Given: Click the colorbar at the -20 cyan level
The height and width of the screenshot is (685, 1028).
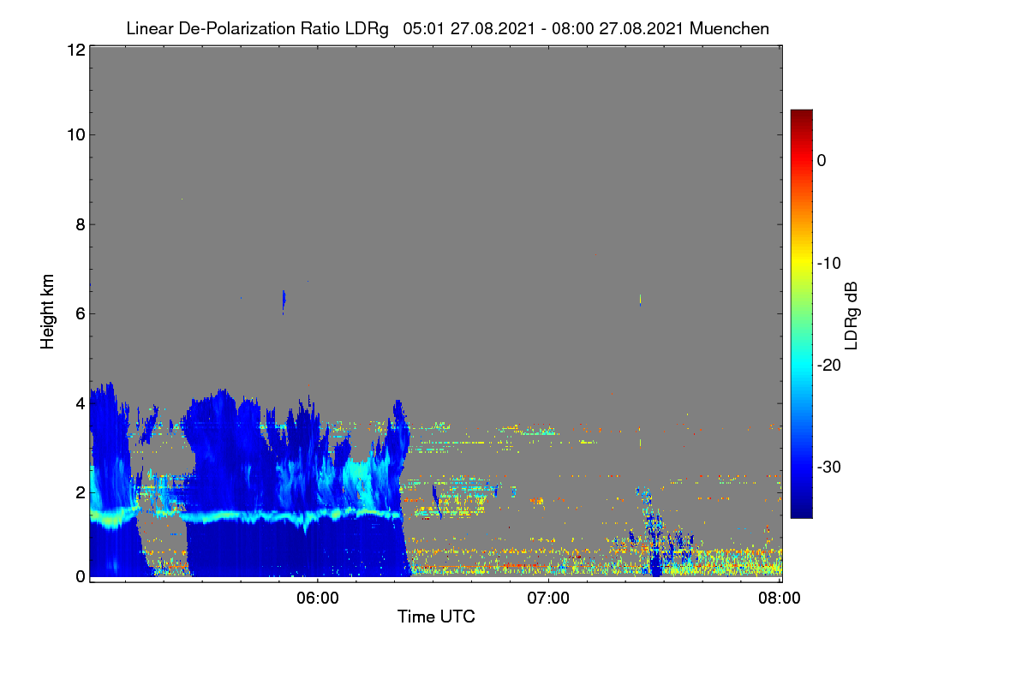Looking at the screenshot, I should pyautogui.click(x=801, y=365).
